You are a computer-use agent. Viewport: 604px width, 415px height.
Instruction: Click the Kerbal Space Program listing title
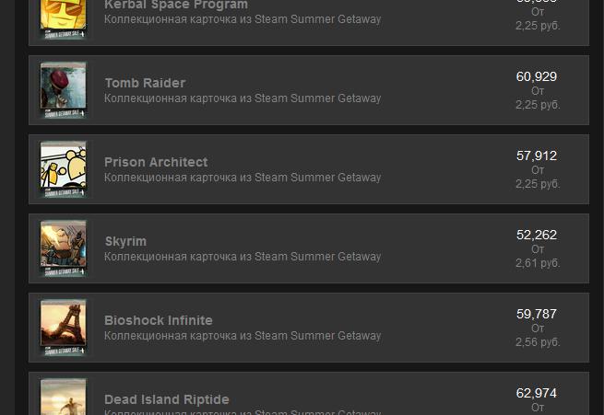tap(176, 6)
